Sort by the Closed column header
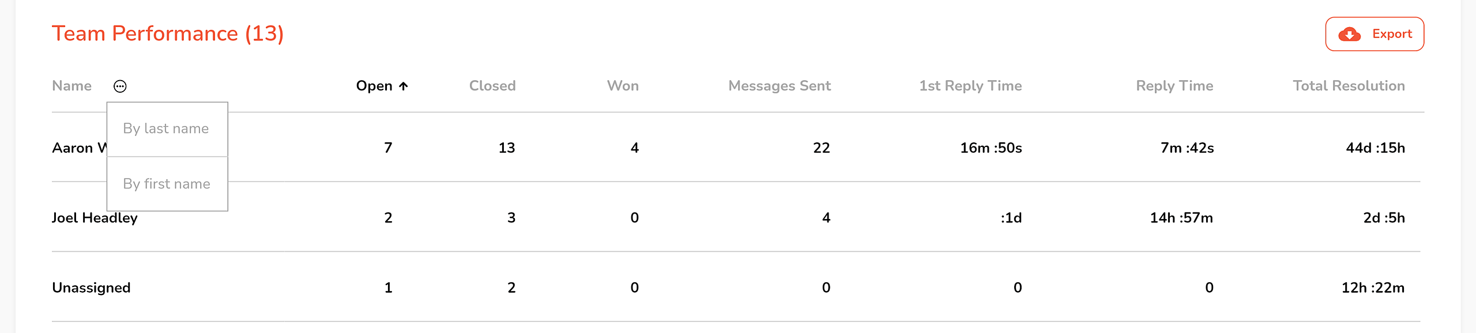1476x333 pixels. (x=492, y=86)
